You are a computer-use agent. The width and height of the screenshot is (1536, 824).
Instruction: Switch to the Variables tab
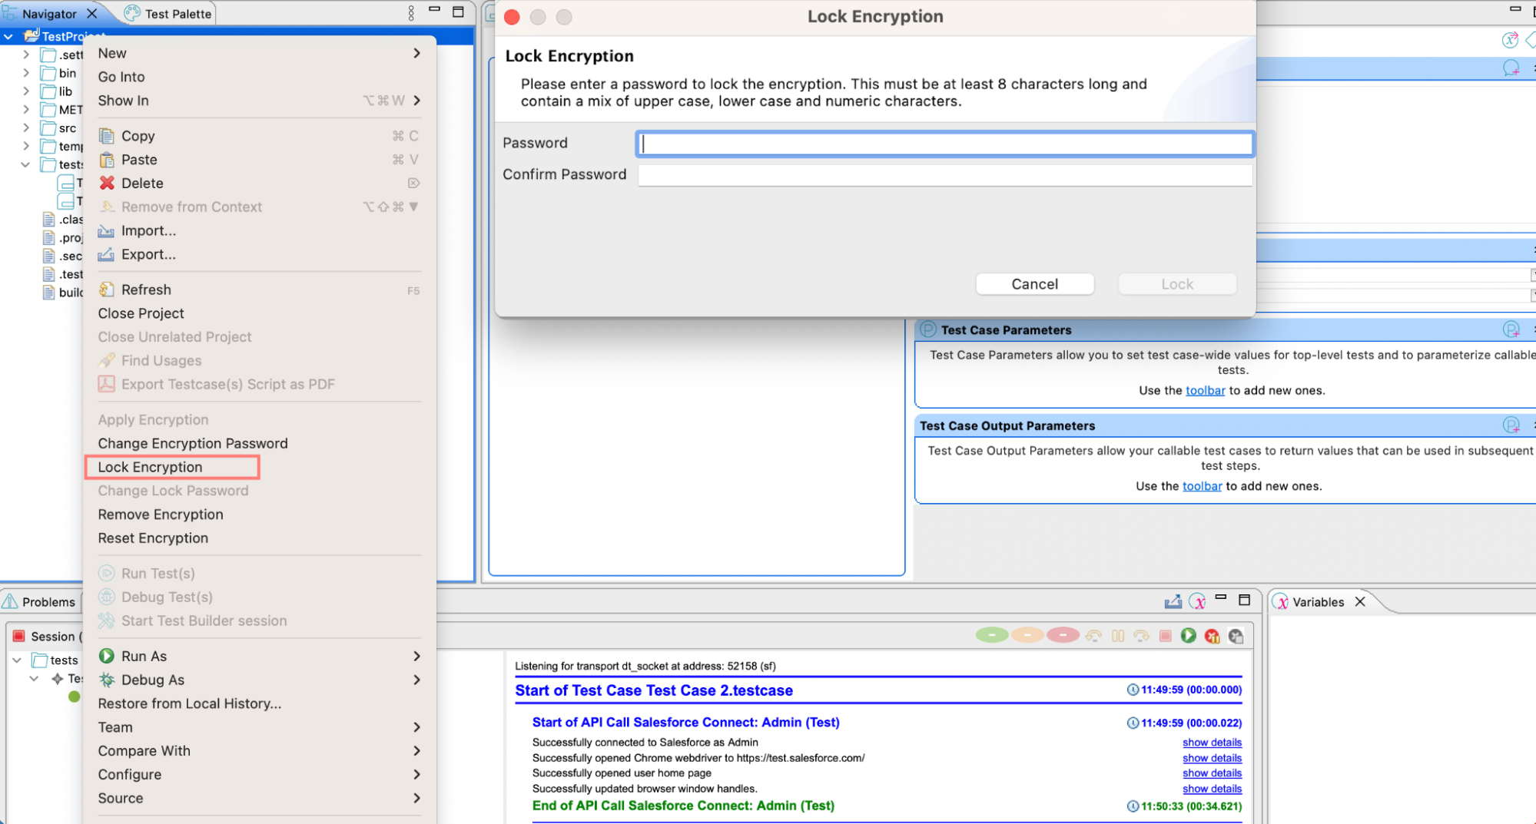coord(1317,602)
